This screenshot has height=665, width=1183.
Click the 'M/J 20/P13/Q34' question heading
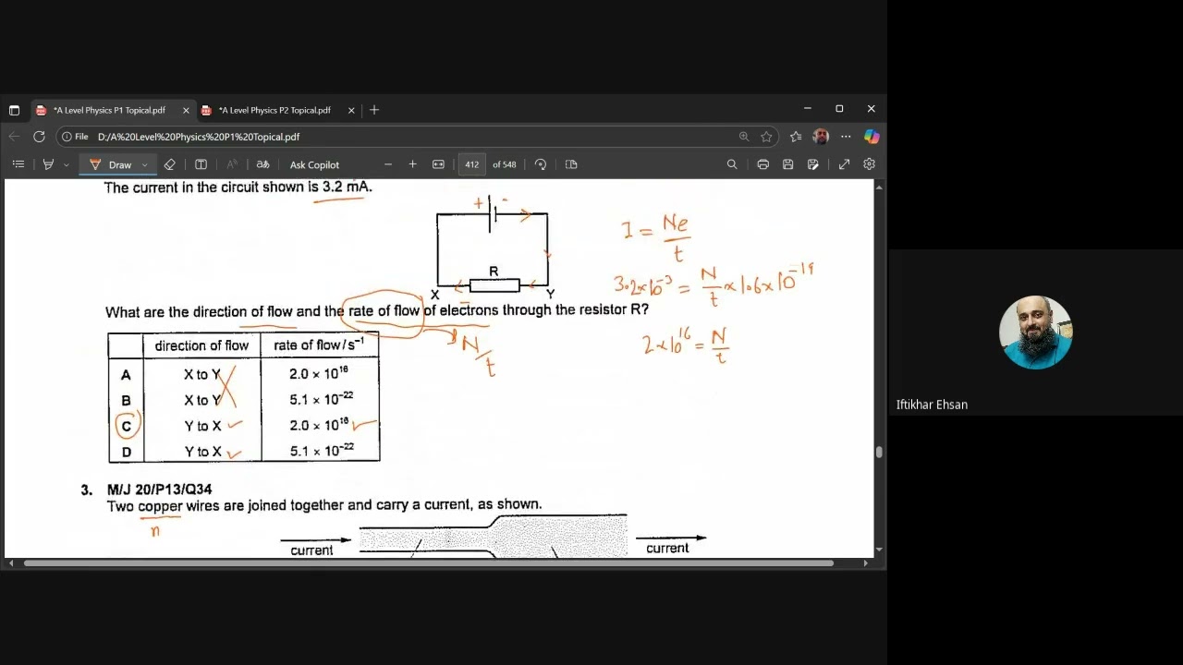(159, 490)
